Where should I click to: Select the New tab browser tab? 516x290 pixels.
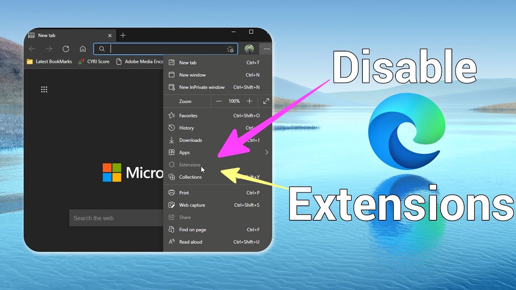70,35
